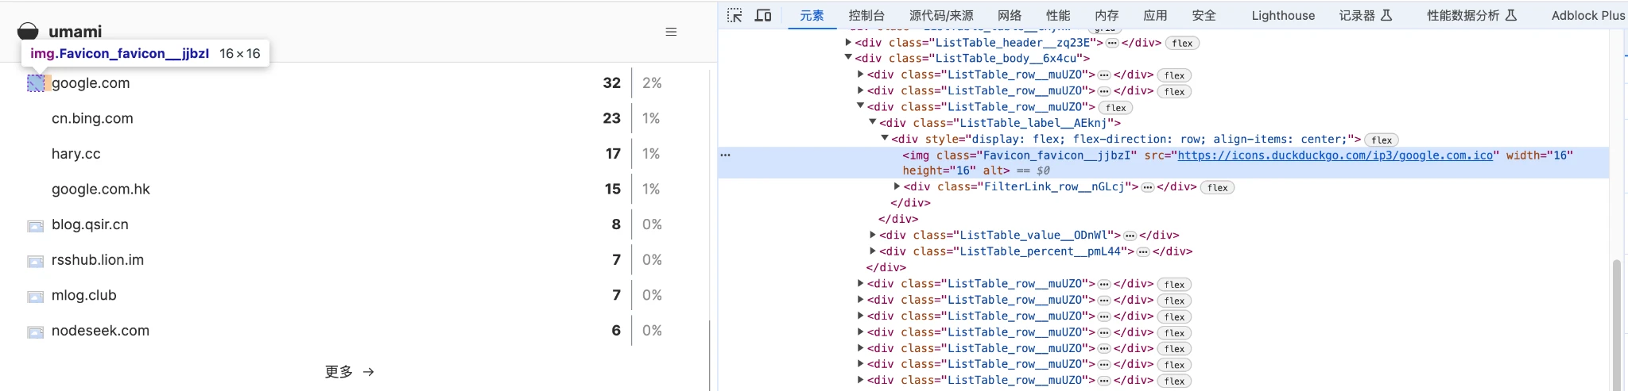Click the umami logo icon

28,32
